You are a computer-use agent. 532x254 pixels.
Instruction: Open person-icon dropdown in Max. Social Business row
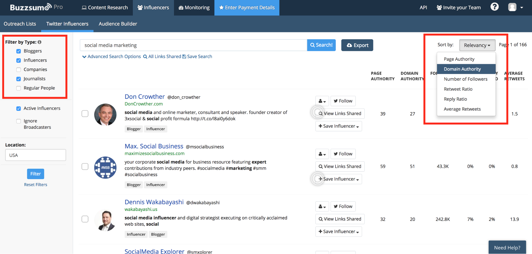[322, 154]
